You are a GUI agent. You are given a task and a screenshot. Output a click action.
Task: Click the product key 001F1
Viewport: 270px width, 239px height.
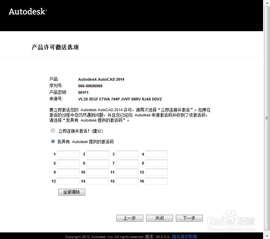(x=83, y=92)
